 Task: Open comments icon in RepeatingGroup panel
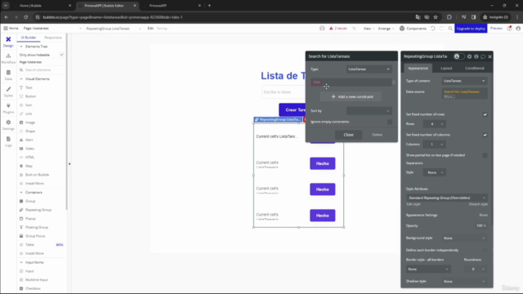(483, 56)
